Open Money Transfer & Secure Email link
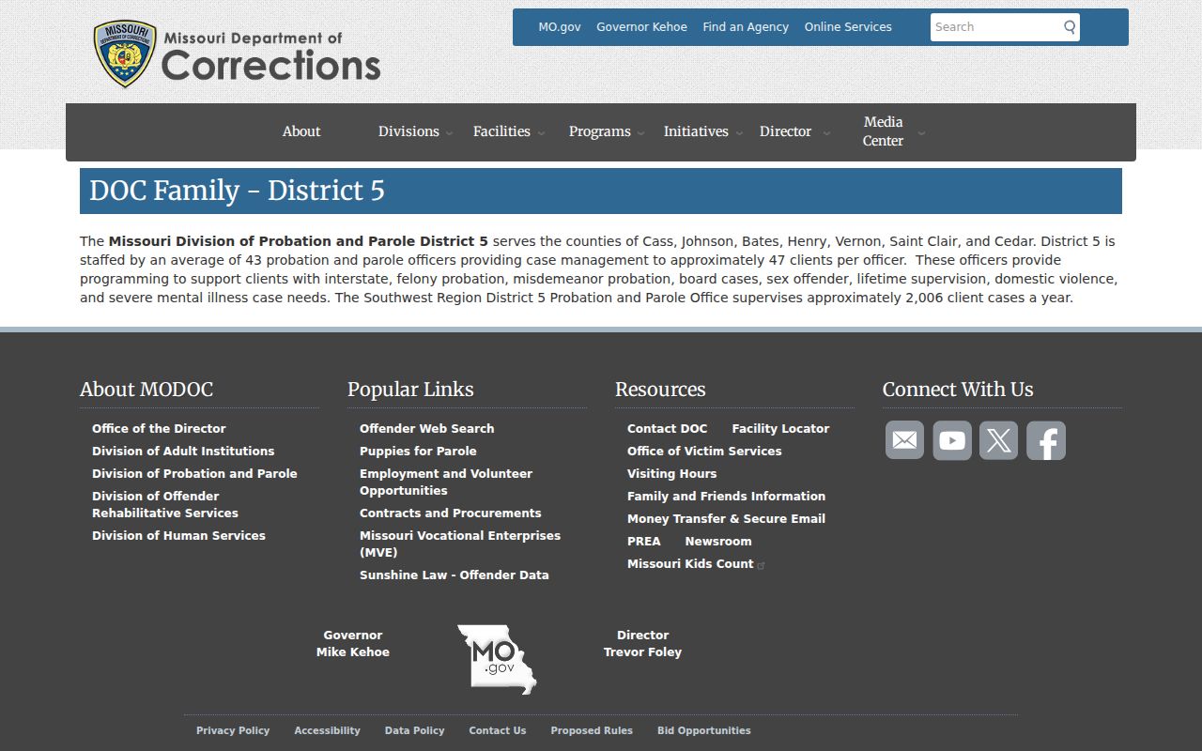 coord(726,518)
